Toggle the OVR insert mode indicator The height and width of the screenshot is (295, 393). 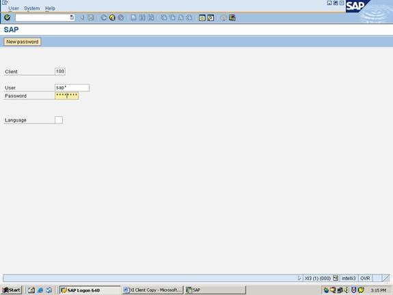click(365, 278)
